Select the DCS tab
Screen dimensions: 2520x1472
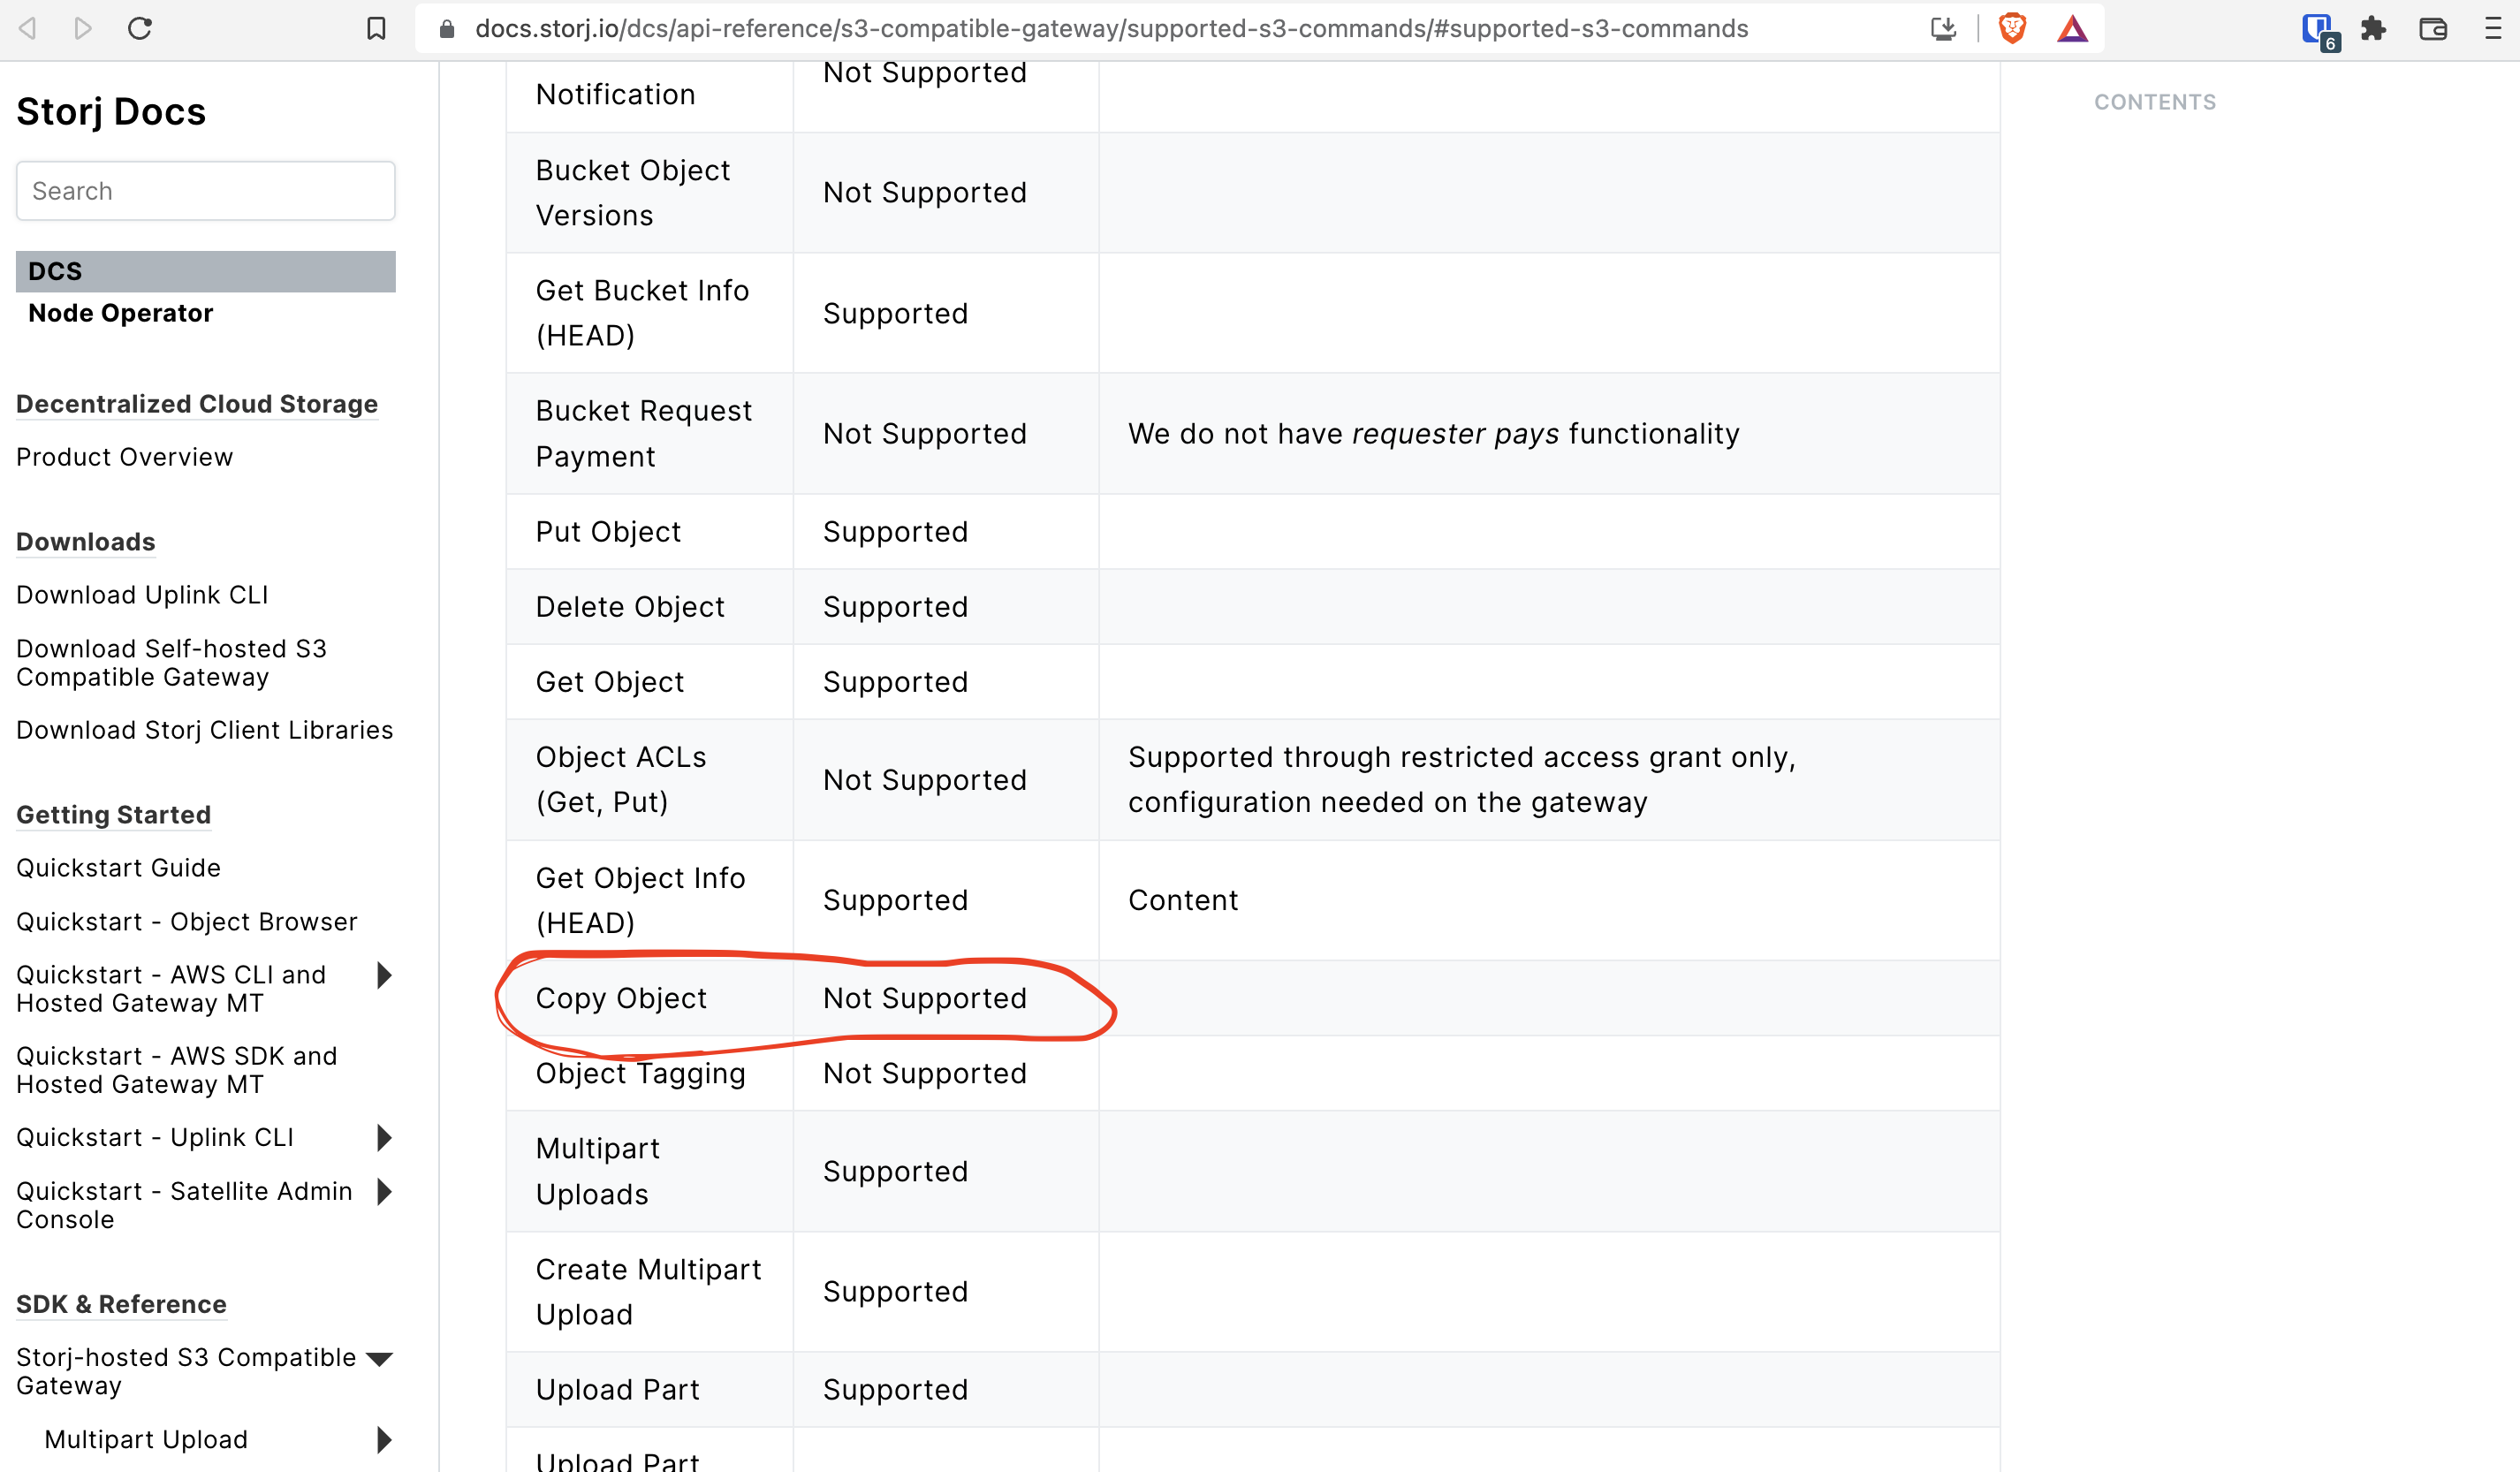coord(54,270)
